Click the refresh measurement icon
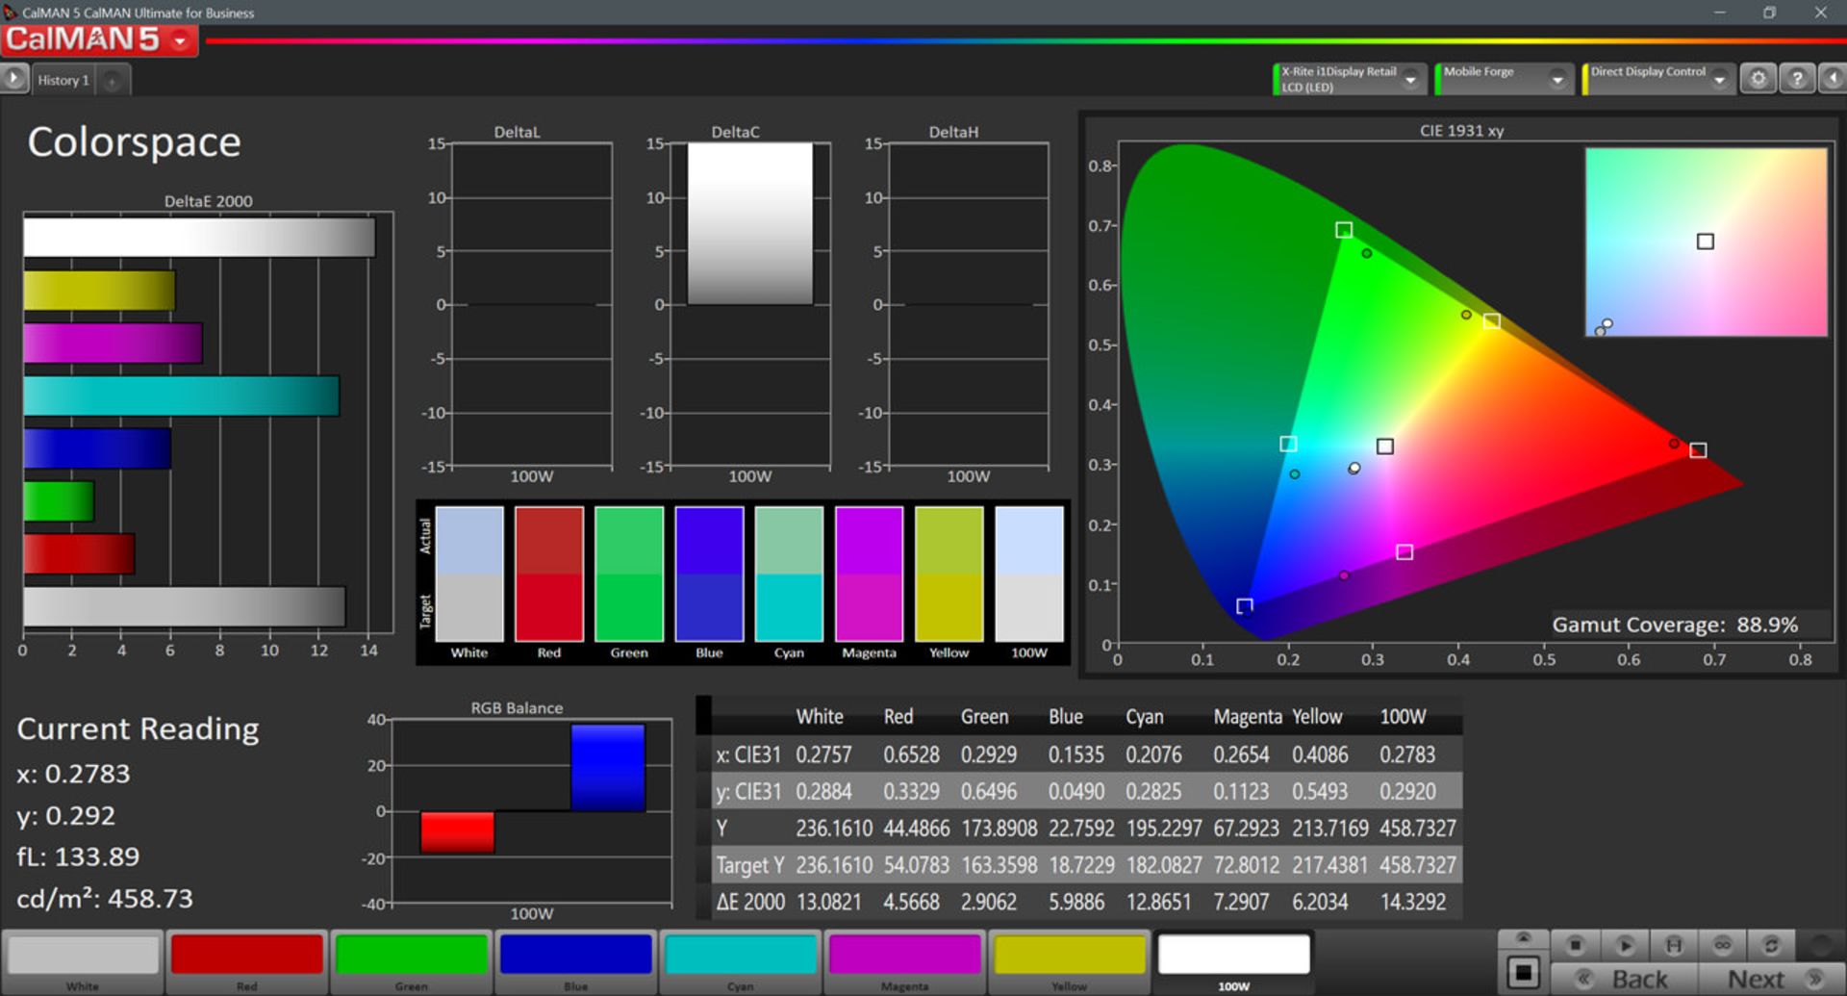This screenshot has width=1847, height=996. click(x=1772, y=945)
